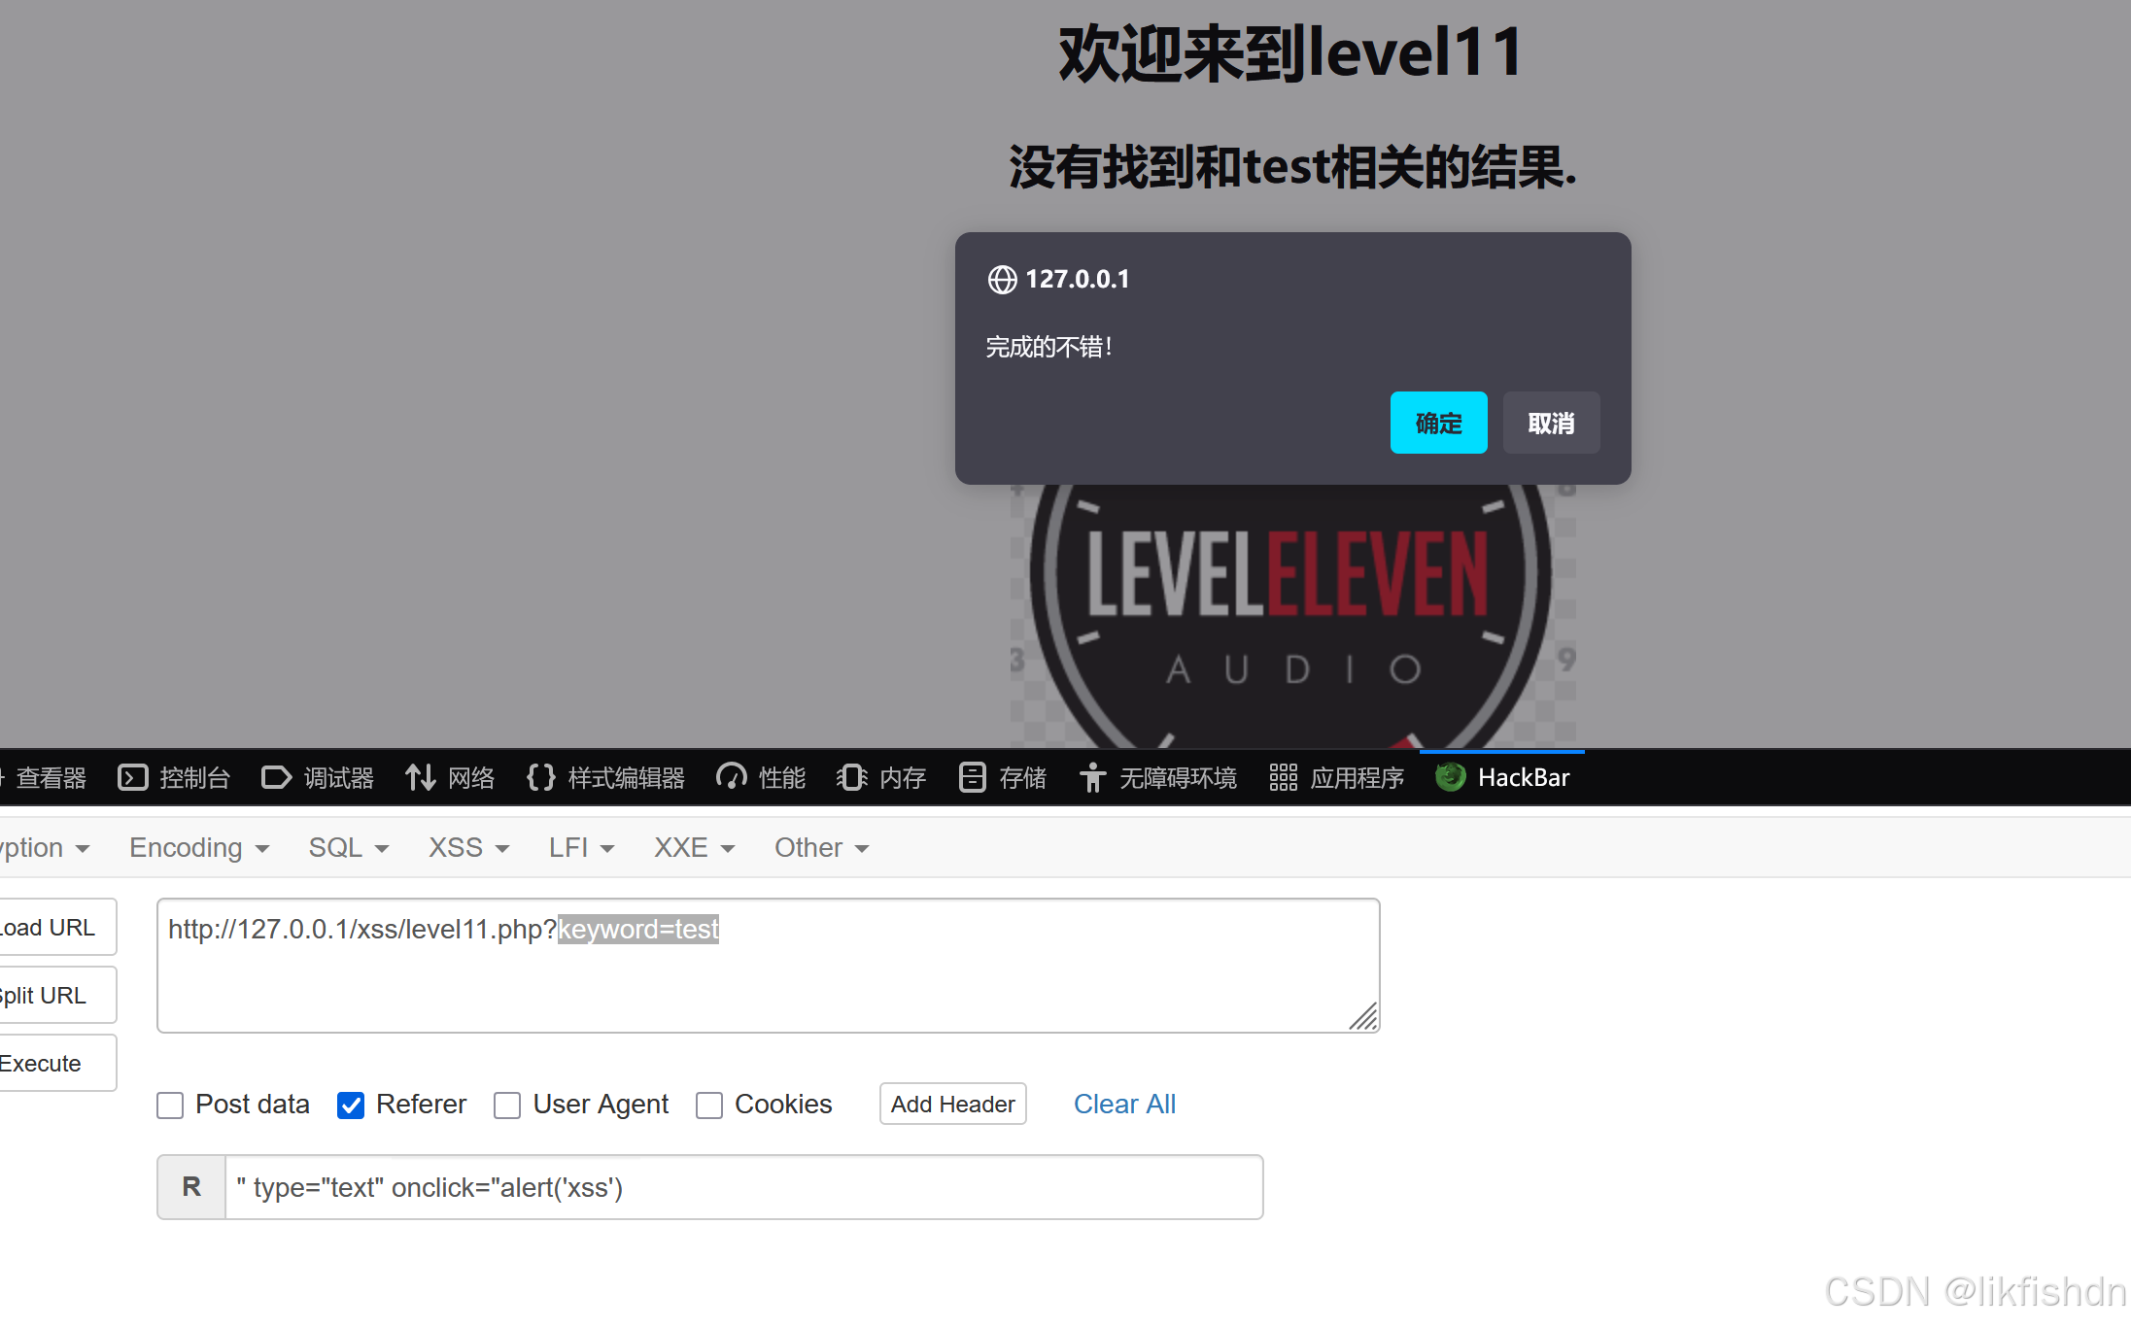Open the Storage panel icon (存储)

coord(972,778)
